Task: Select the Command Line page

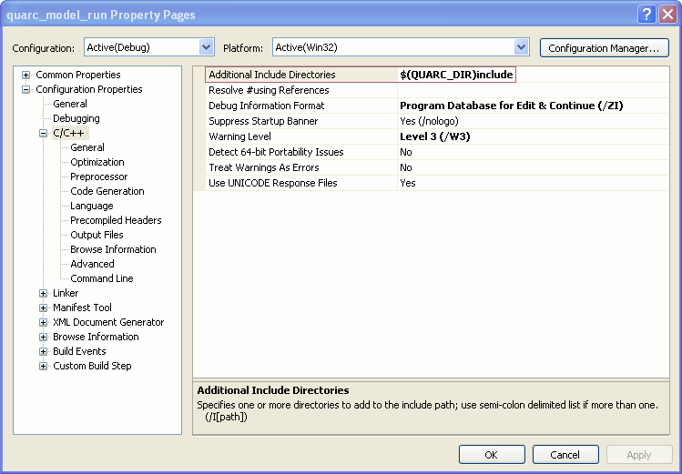Action: click(x=102, y=278)
